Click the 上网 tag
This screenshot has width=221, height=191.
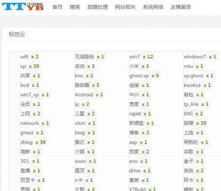(x=25, y=114)
